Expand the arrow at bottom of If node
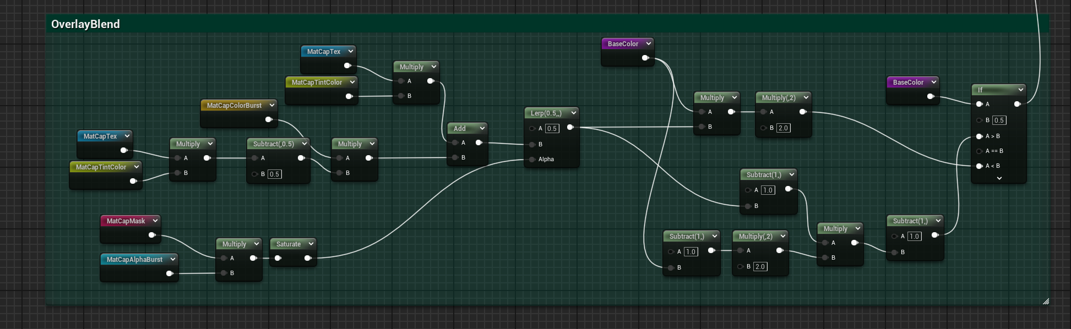This screenshot has width=1071, height=329. 999,178
